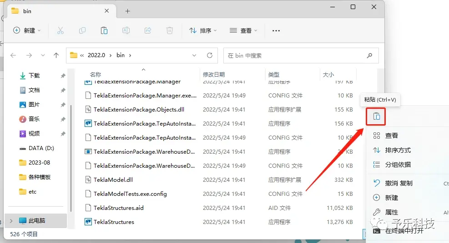Select the 332 KB size cell
This screenshot has height=243, width=449.
tap(343, 180)
